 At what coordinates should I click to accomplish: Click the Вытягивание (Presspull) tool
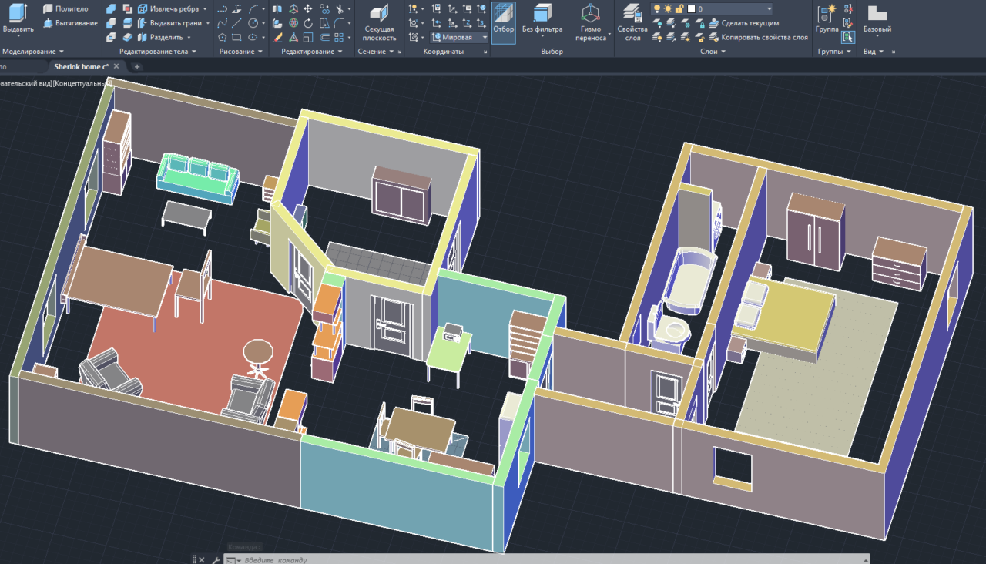(x=70, y=23)
